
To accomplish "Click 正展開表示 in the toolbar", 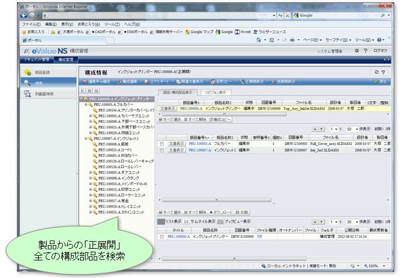I will click(x=252, y=82).
